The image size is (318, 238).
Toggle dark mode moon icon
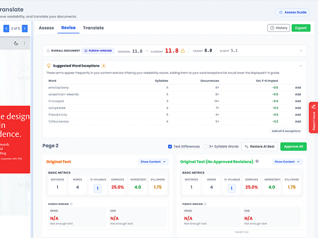[16, 43]
